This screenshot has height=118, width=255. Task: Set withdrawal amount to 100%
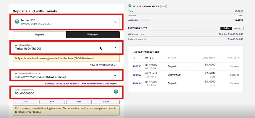pos(106,102)
